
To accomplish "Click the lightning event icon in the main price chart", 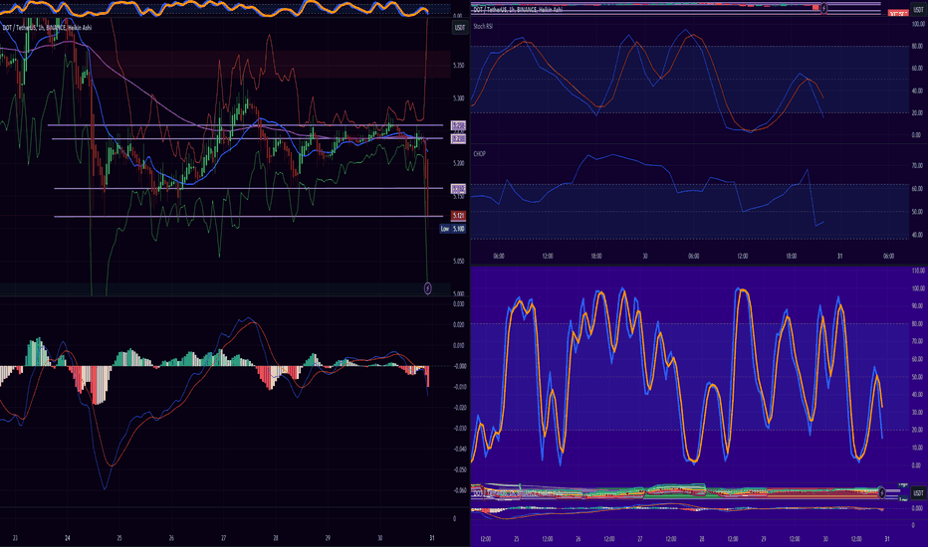I will [428, 288].
